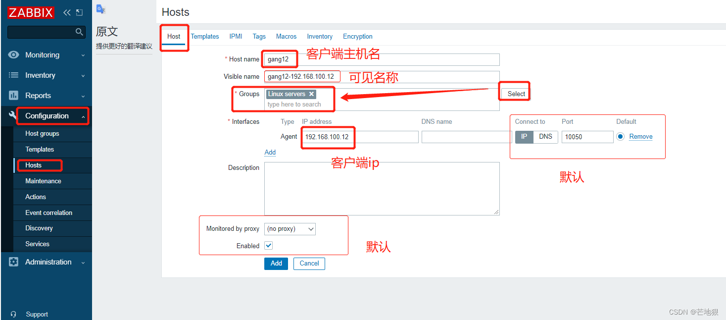The width and height of the screenshot is (726, 320).
Task: Open Host groups in the sidebar
Action: coord(53,134)
